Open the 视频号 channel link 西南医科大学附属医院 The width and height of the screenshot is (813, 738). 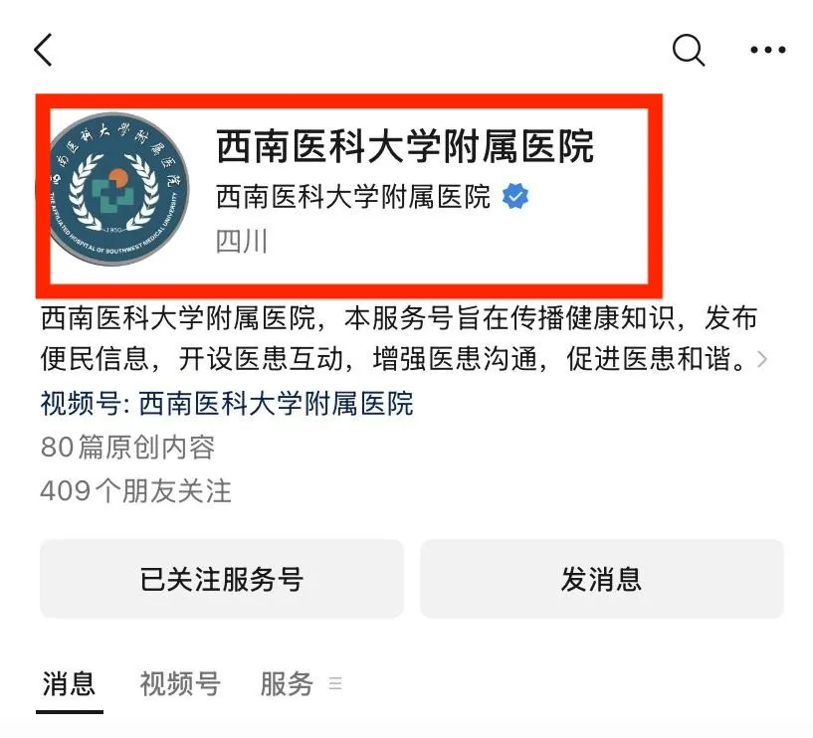point(276,403)
